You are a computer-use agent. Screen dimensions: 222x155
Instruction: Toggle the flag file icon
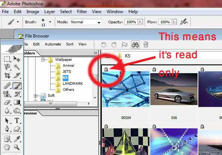tap(124, 45)
